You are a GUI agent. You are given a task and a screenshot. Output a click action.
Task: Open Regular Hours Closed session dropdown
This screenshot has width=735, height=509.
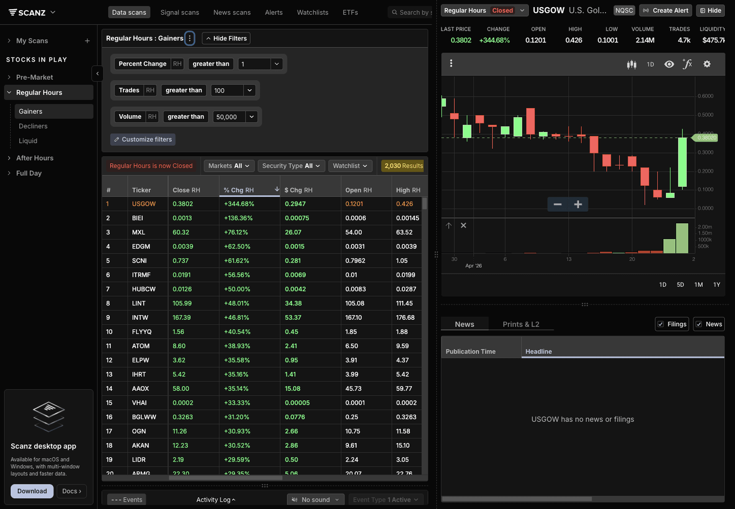click(x=484, y=10)
